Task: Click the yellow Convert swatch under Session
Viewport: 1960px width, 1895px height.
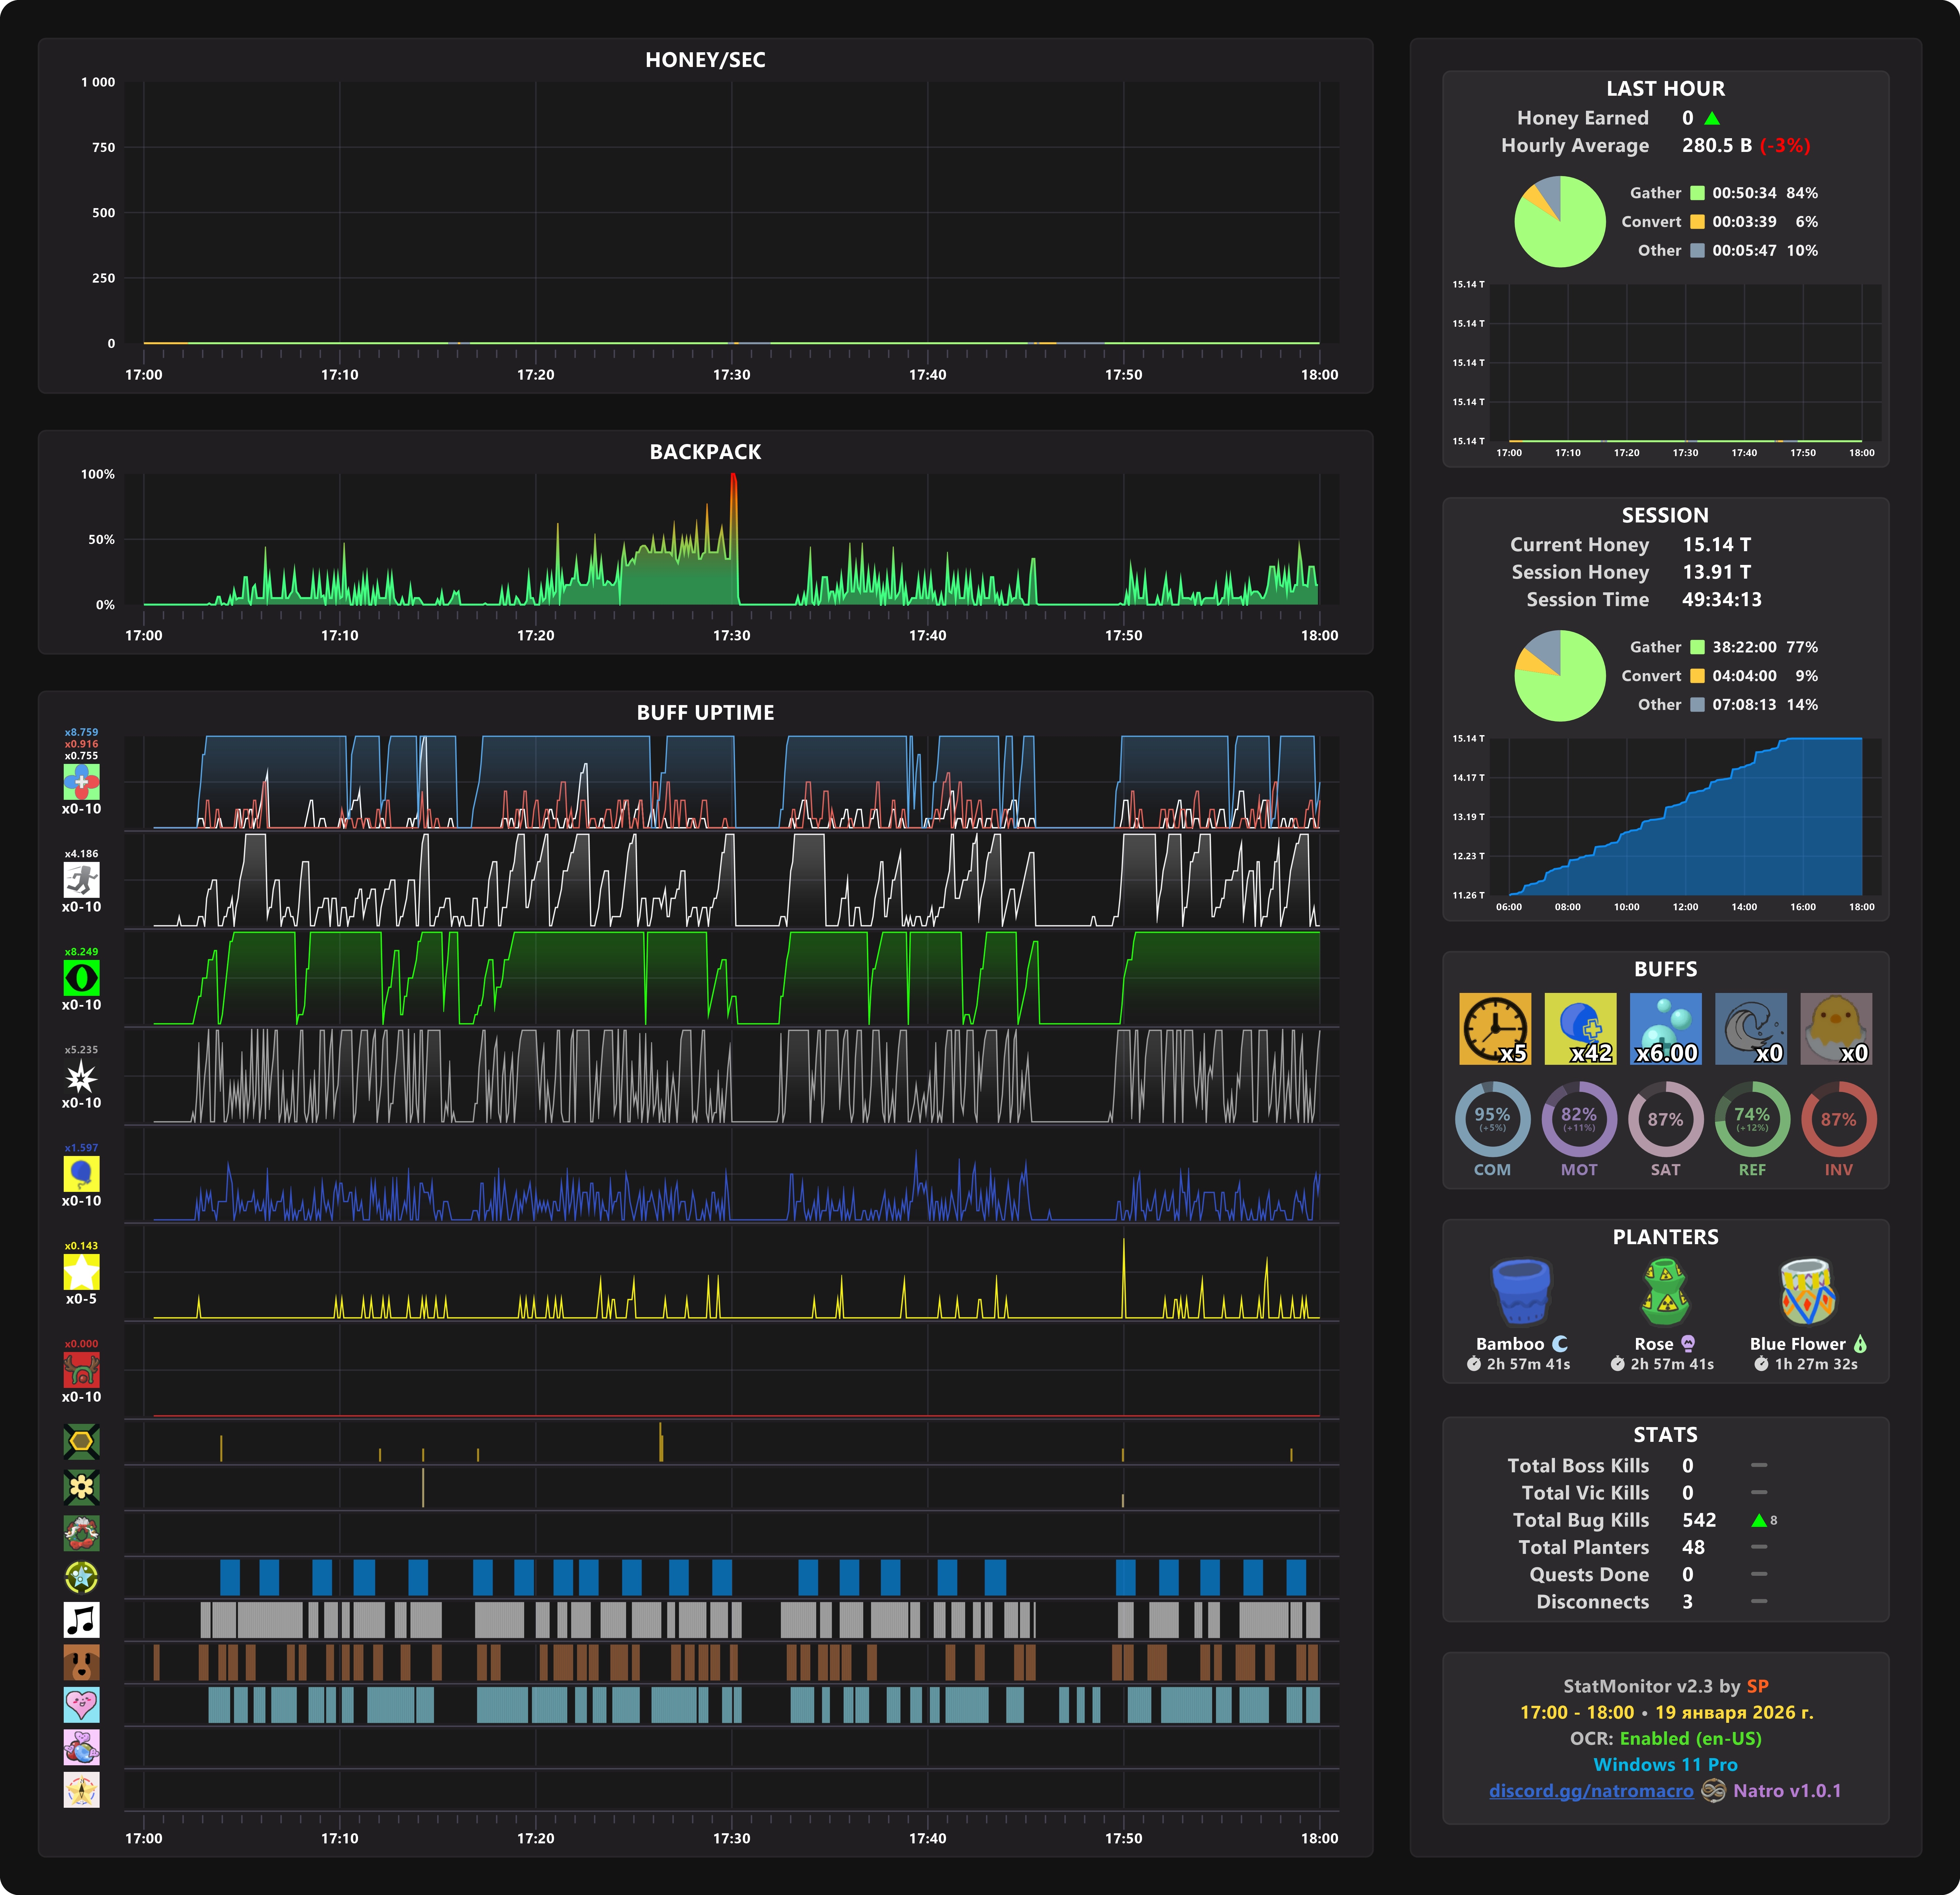Action: coord(1697,676)
